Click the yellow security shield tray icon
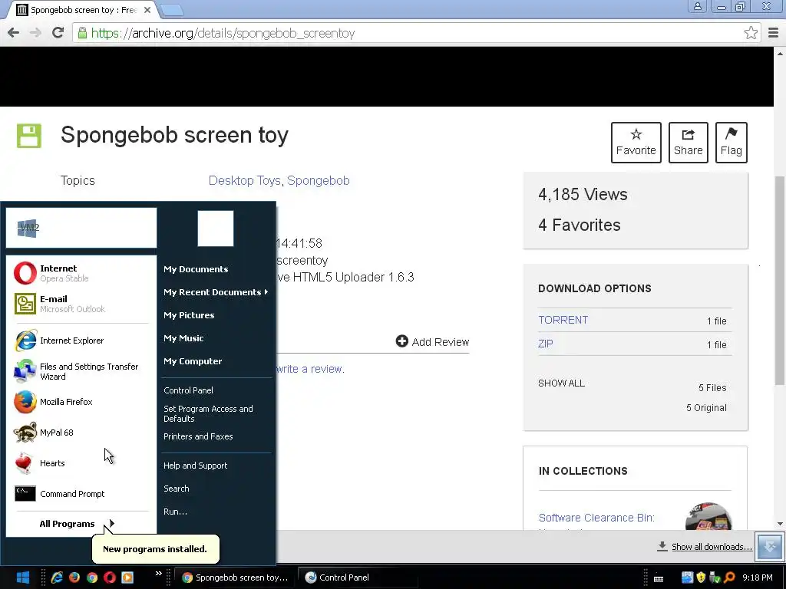The width and height of the screenshot is (786, 589). 701,577
